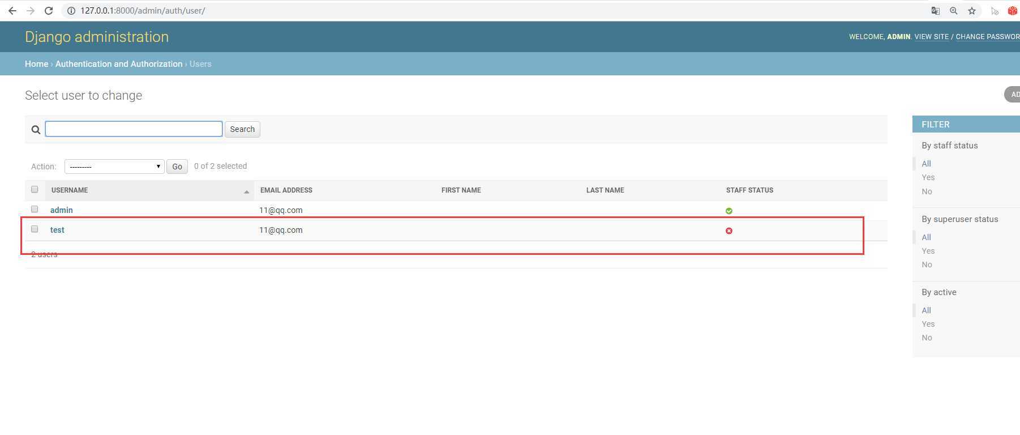Click the FILTER panel header
Screen dimensions: 1020x435
(966, 124)
